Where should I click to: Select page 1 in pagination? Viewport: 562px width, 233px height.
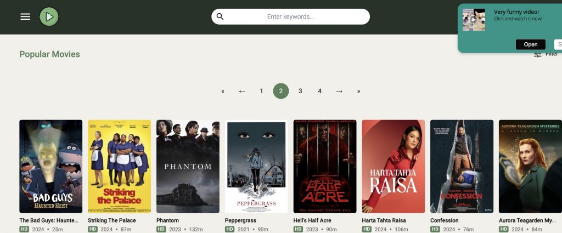tap(261, 91)
